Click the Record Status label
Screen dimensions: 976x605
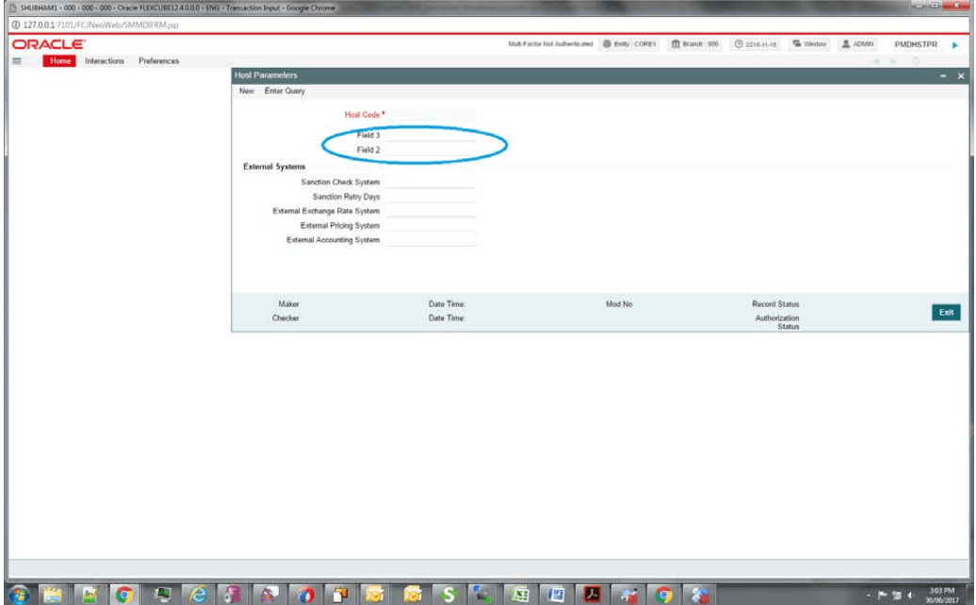click(775, 304)
